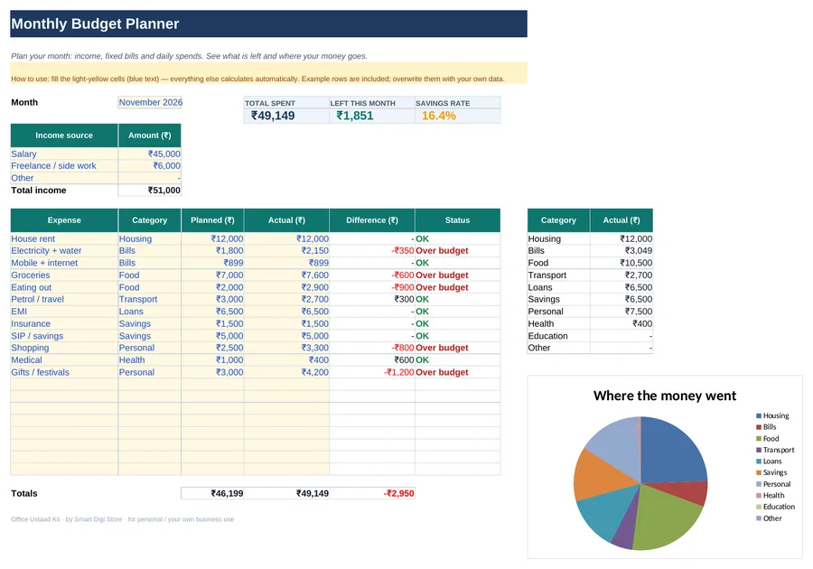Image resolution: width=813 pixels, height=569 pixels.
Task: Select the Groceries expense cell
Action: coord(64,275)
